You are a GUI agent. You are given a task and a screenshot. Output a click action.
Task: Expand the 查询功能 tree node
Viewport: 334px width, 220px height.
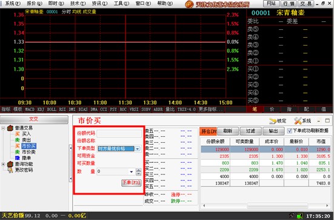point(3,164)
